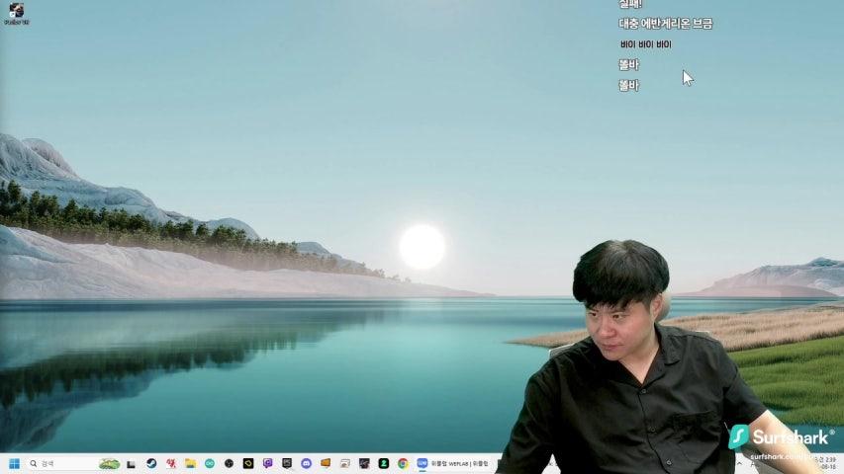Open the gray window-stack taskbar app

345,463
